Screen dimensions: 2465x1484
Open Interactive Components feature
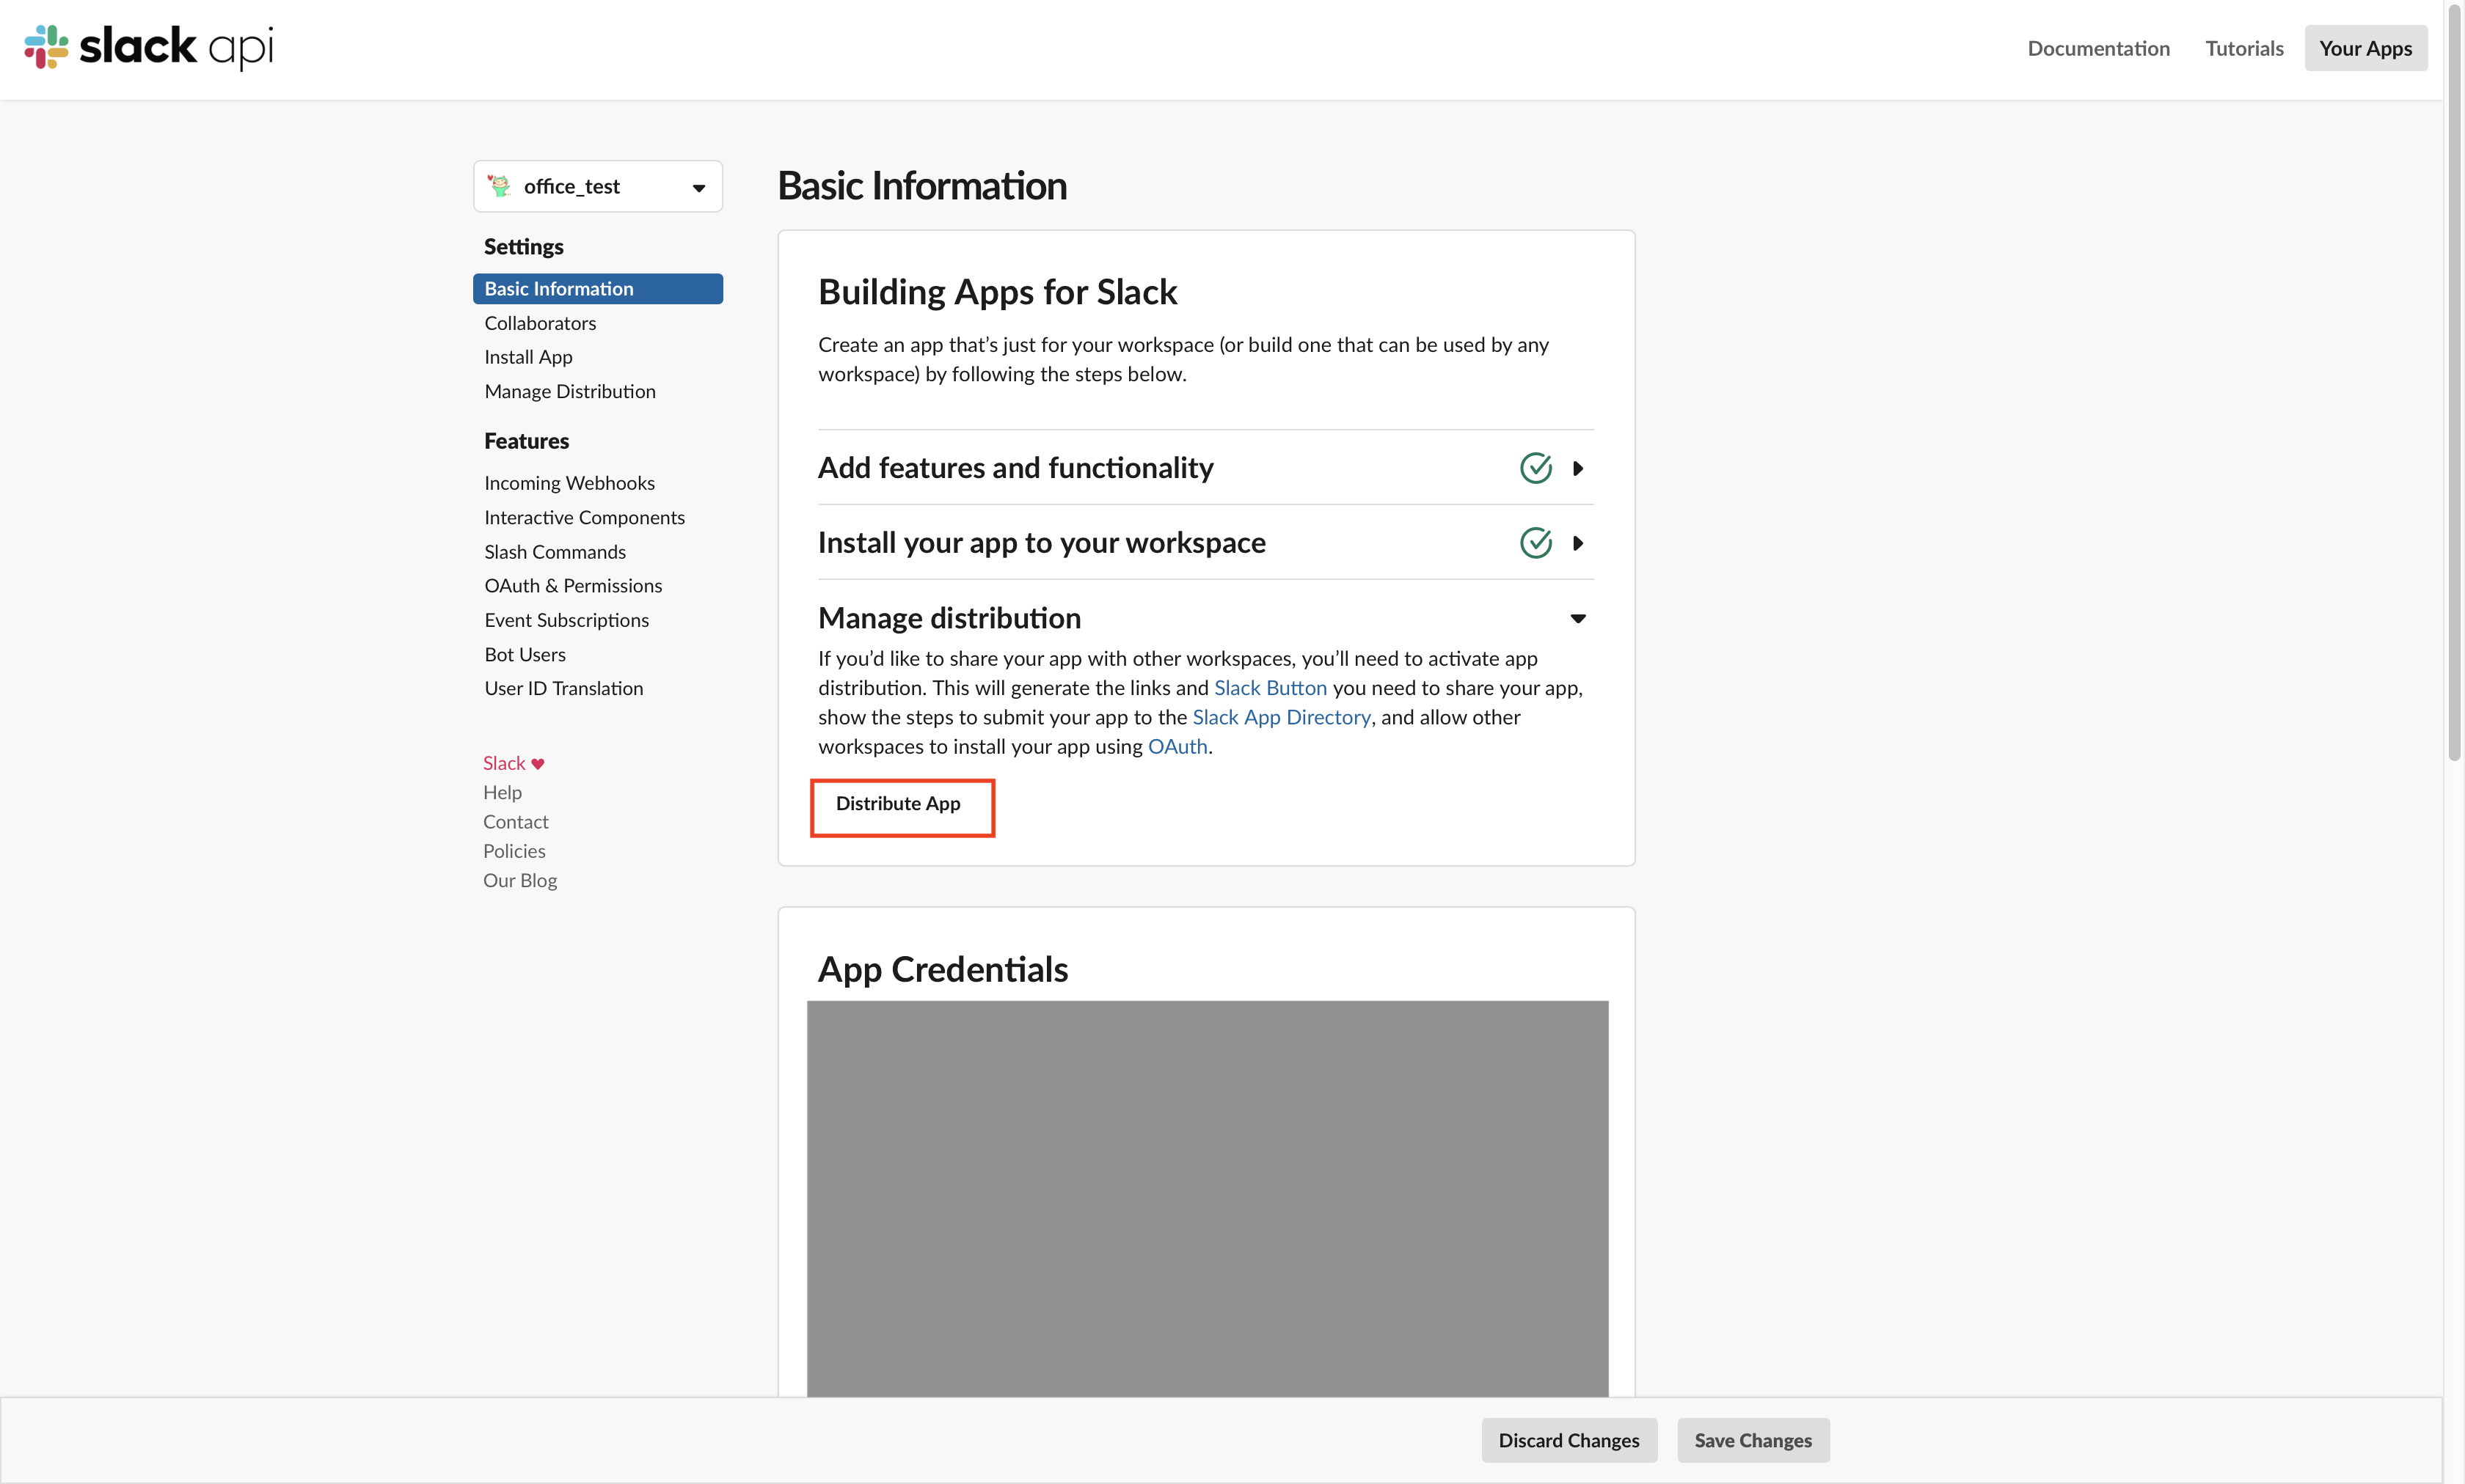click(x=584, y=517)
